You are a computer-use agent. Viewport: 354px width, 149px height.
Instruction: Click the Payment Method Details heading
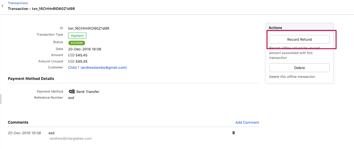31,79
